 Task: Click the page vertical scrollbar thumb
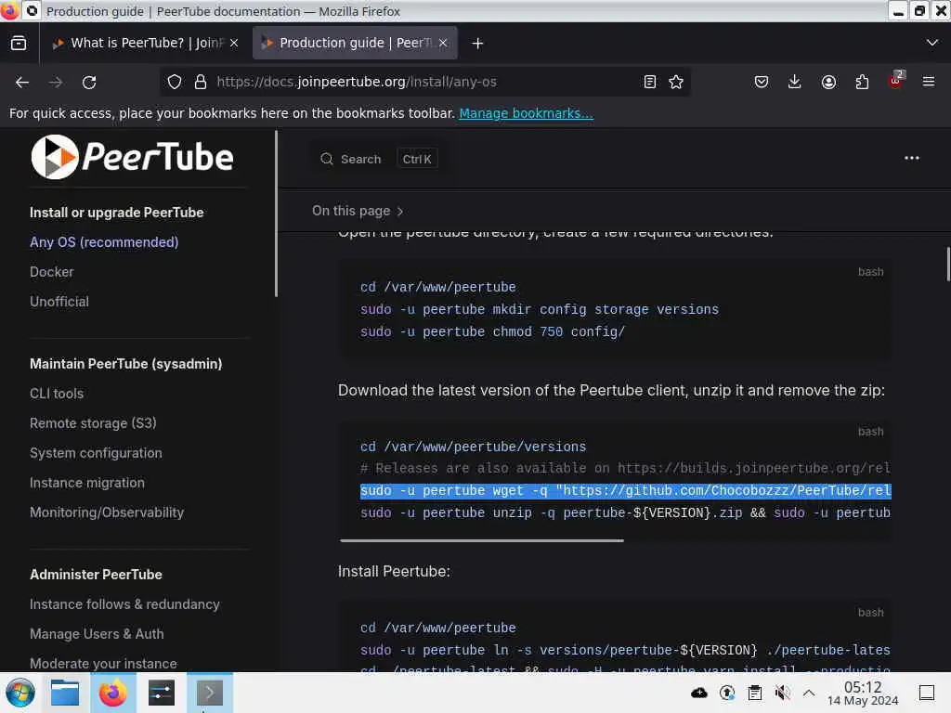tap(948, 265)
